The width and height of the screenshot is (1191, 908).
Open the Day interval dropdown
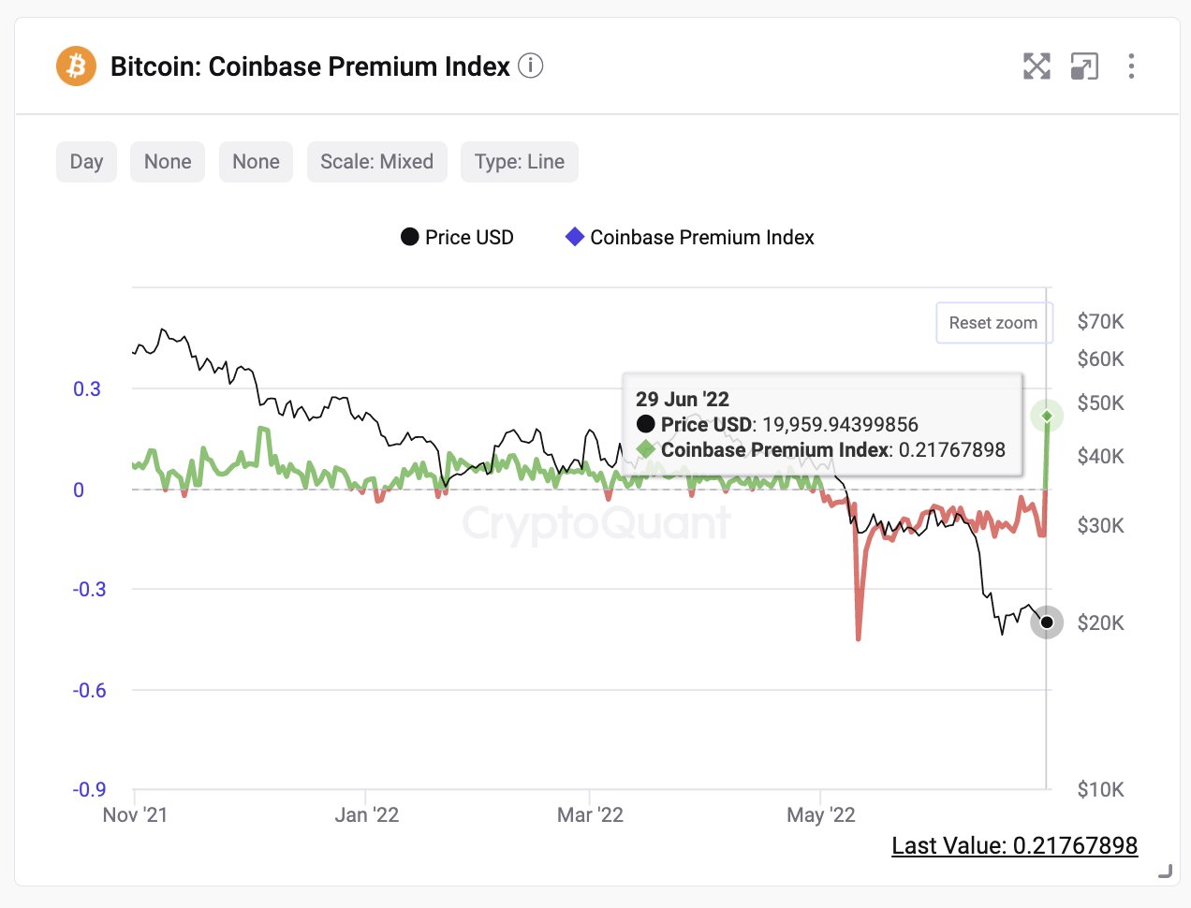[86, 162]
